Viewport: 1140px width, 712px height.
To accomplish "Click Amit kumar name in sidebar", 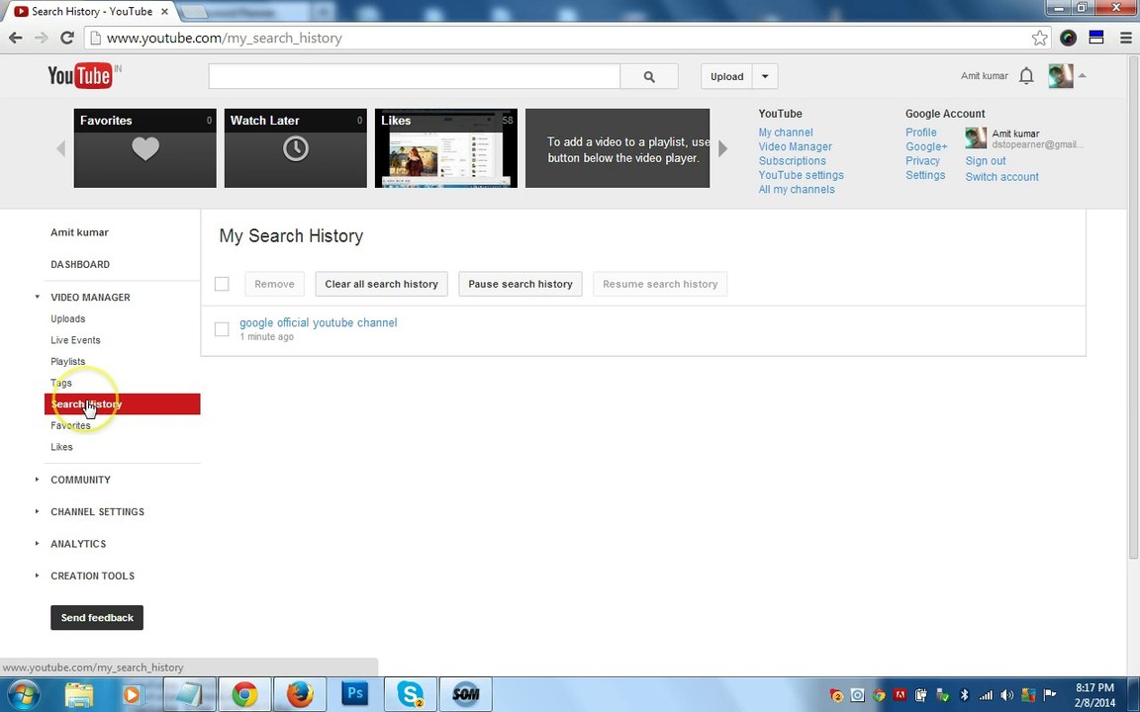I will 79,232.
